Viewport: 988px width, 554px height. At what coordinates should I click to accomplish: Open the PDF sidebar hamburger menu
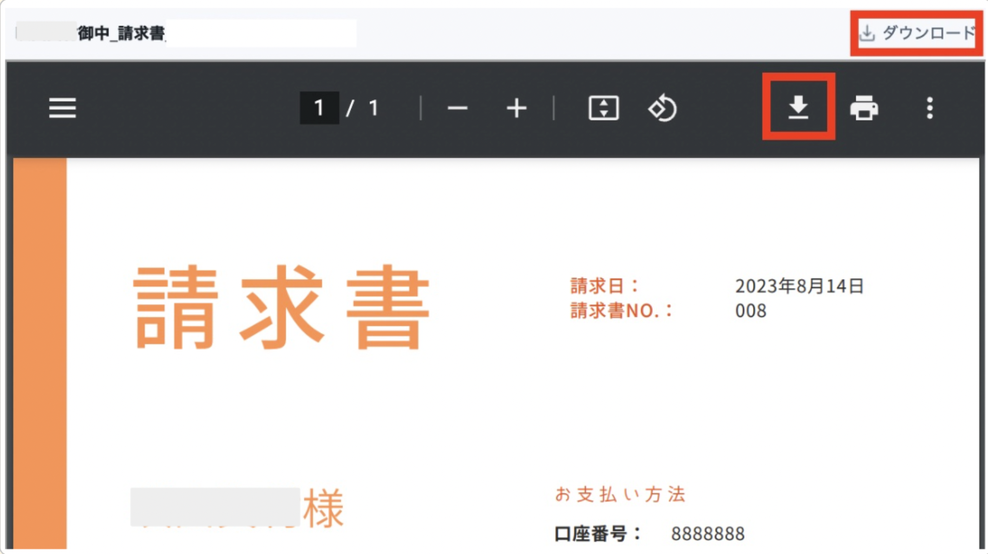62,108
